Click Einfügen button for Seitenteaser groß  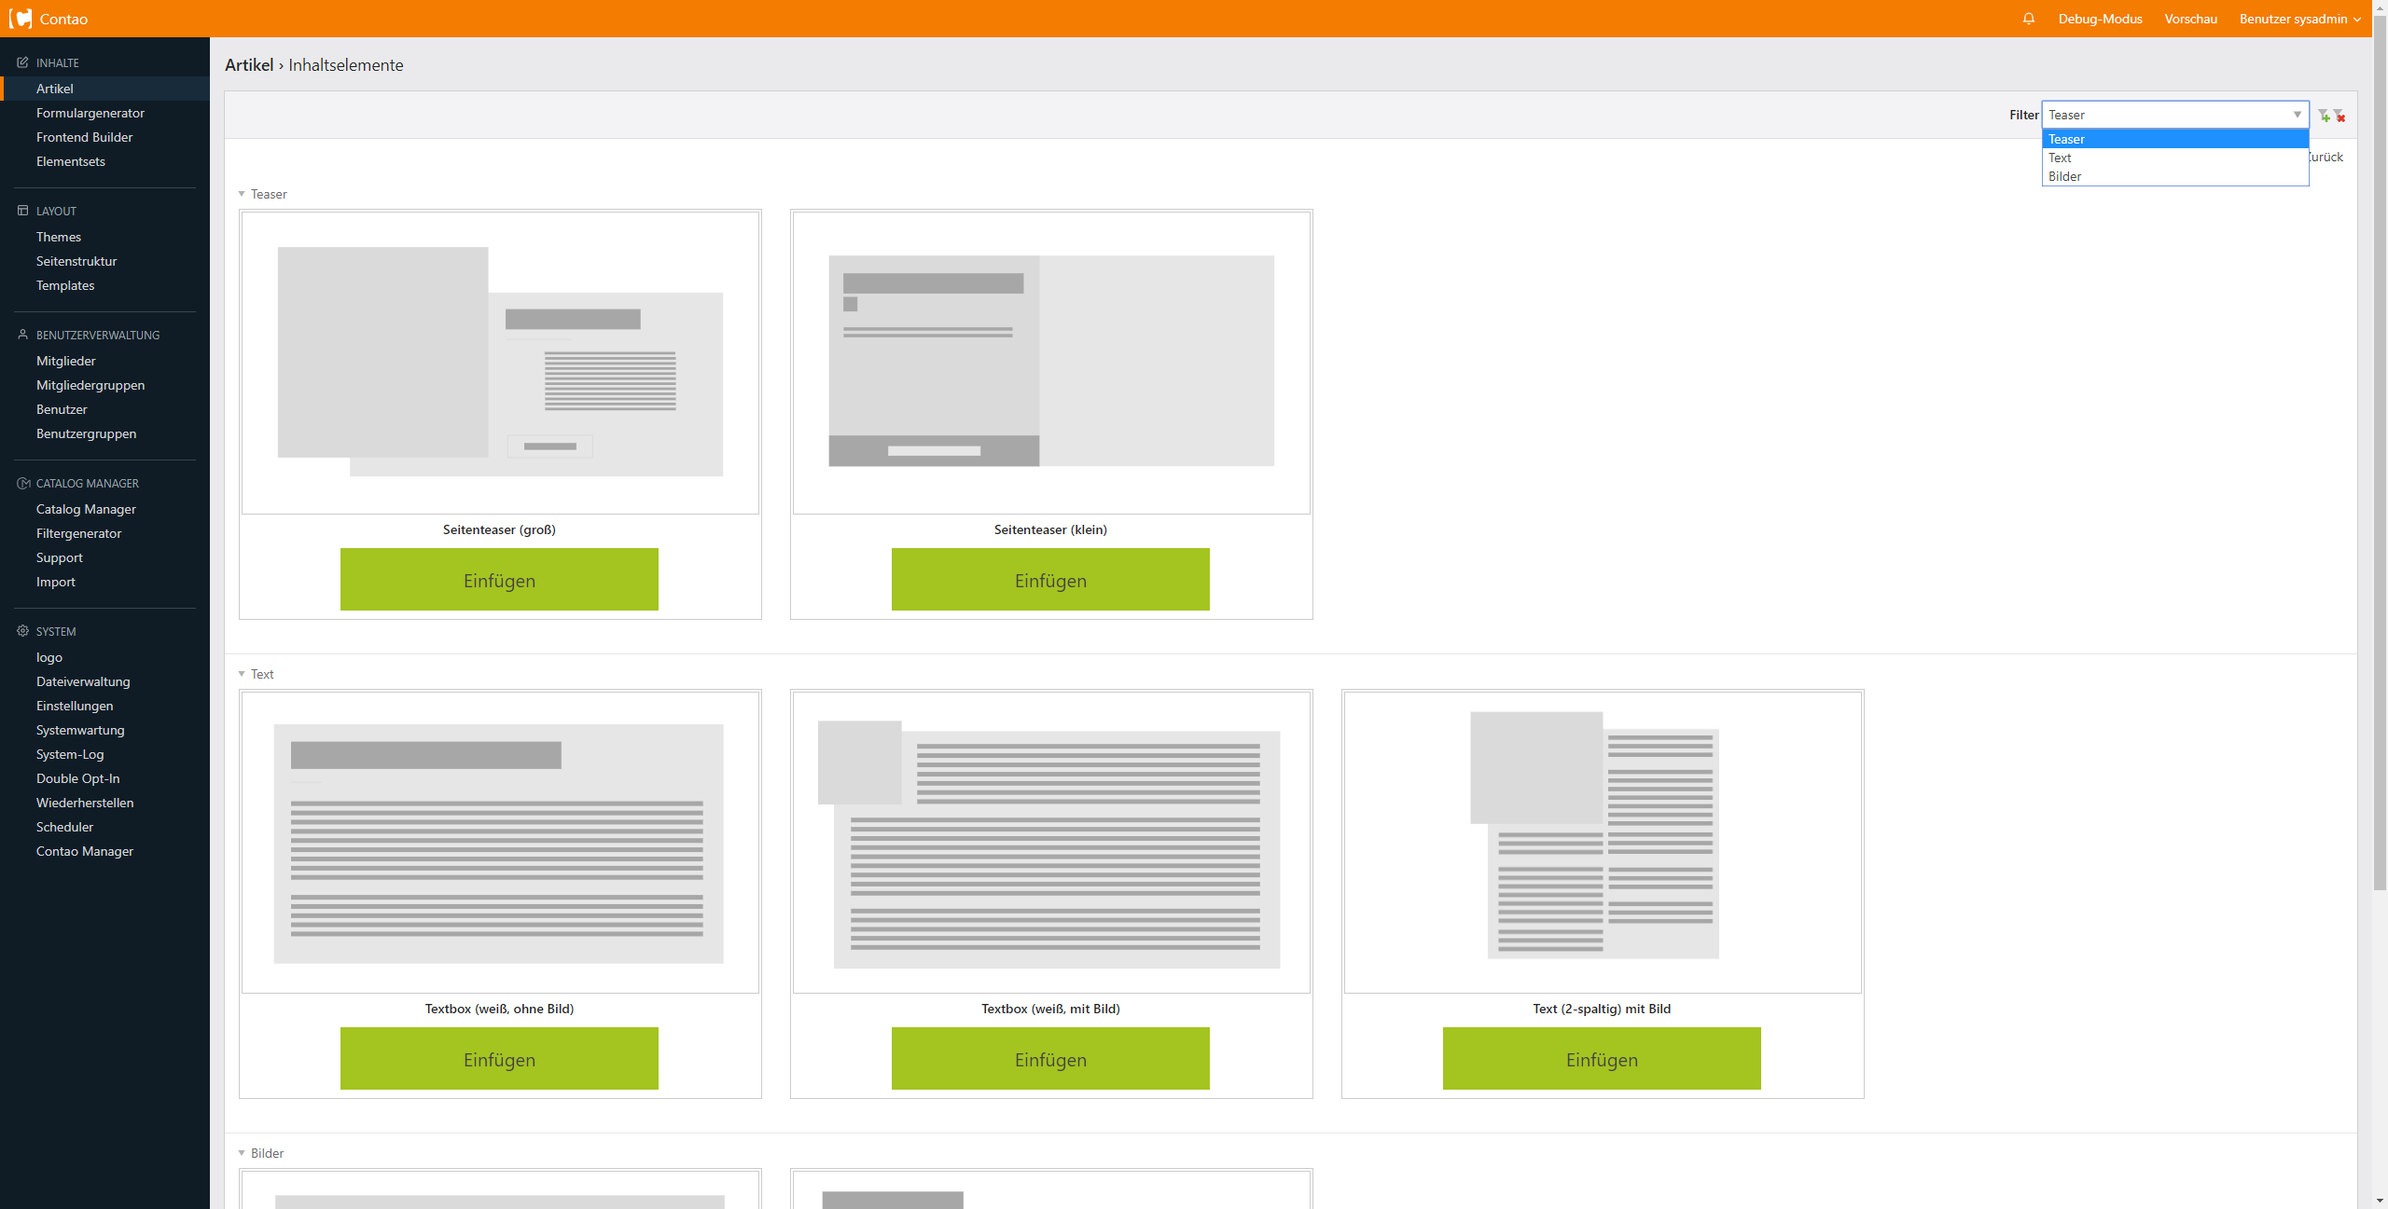click(x=498, y=578)
